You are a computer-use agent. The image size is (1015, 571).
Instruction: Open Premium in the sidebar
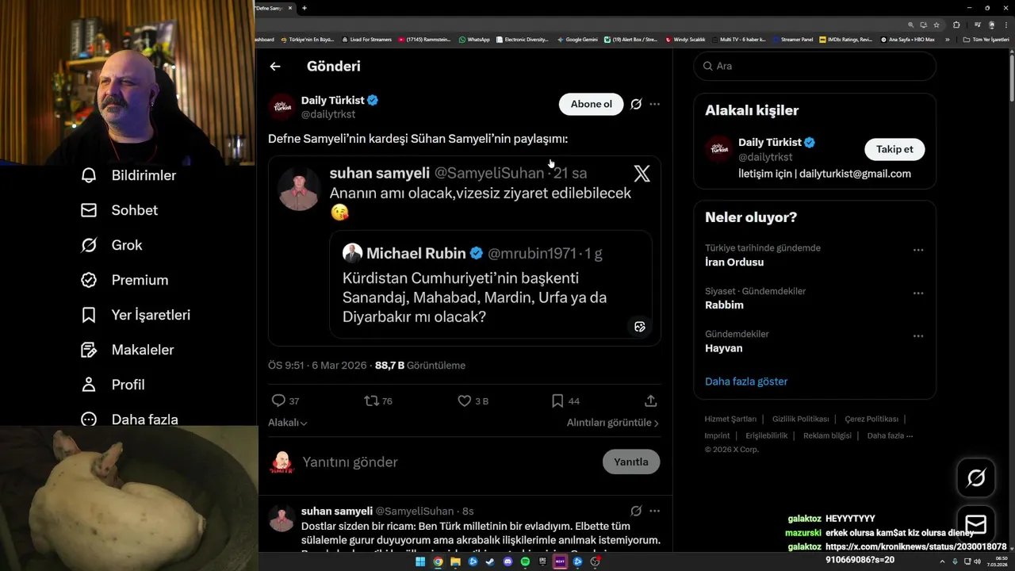tap(124, 280)
